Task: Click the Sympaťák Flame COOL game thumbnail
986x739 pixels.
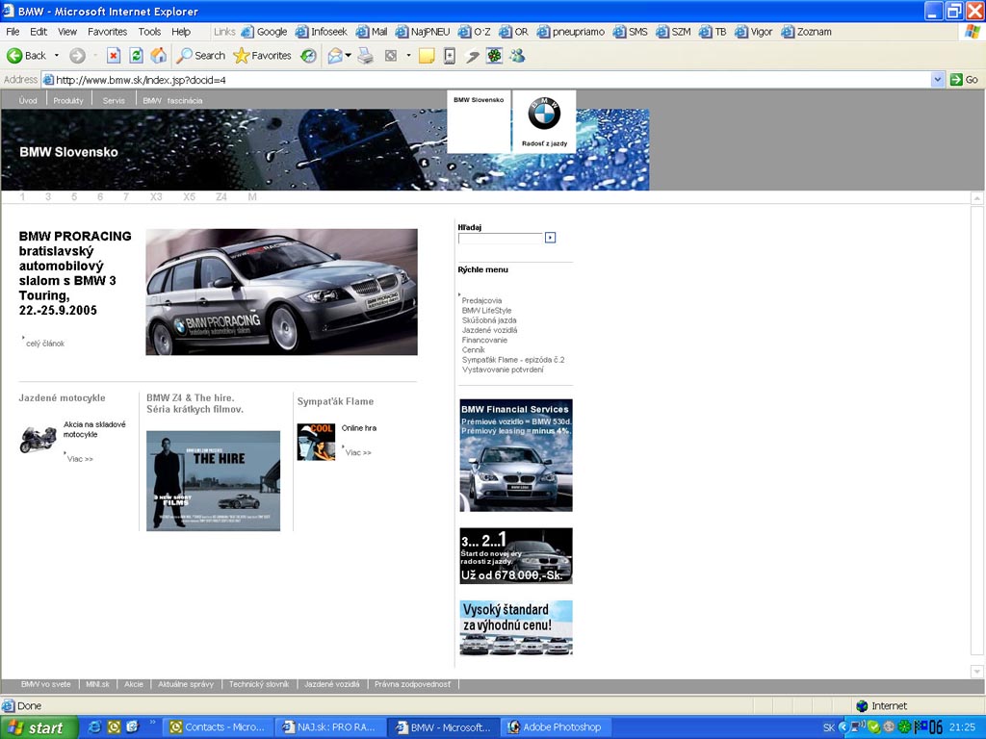Action: point(316,442)
